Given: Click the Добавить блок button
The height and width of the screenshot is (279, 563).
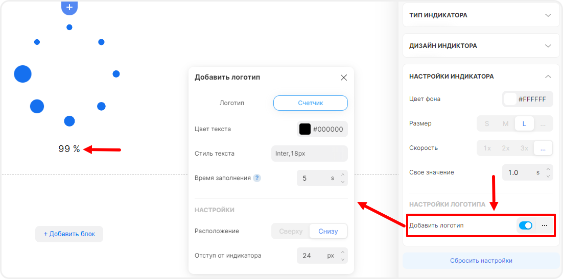Looking at the screenshot, I should tap(69, 234).
